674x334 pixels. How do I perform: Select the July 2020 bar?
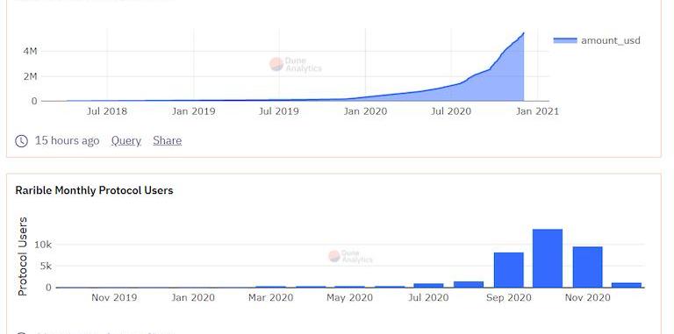click(x=428, y=286)
